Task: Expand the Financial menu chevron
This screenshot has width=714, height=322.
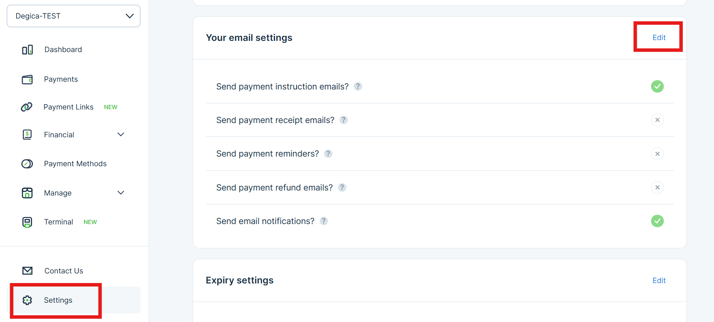Action: pyautogui.click(x=121, y=135)
